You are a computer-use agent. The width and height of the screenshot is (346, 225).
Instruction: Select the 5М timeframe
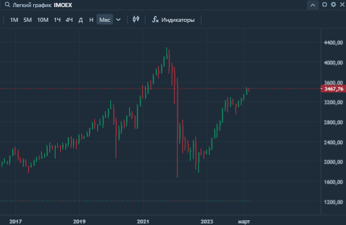(28, 20)
